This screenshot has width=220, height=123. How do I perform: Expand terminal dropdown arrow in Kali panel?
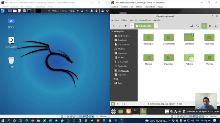coord(32,11)
